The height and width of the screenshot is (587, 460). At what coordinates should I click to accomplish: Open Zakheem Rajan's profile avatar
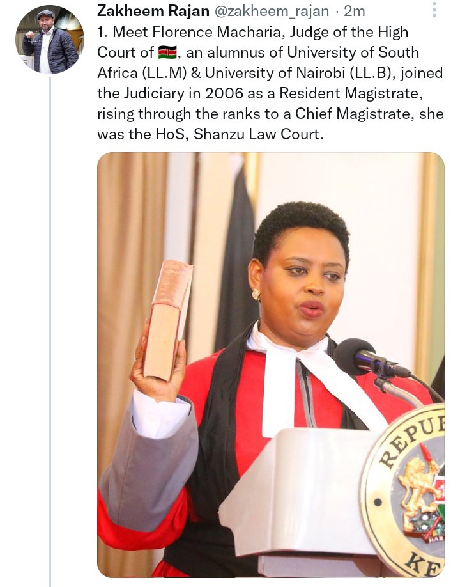click(x=50, y=39)
